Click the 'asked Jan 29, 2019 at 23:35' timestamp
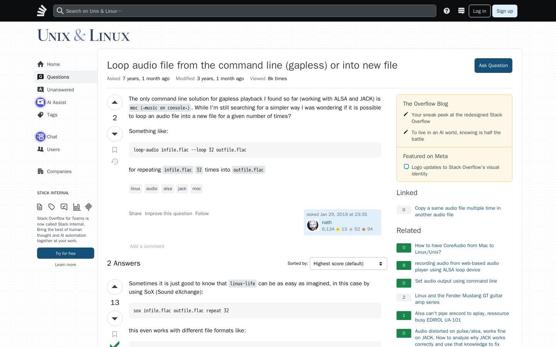This screenshot has height=347, width=556. (x=337, y=214)
